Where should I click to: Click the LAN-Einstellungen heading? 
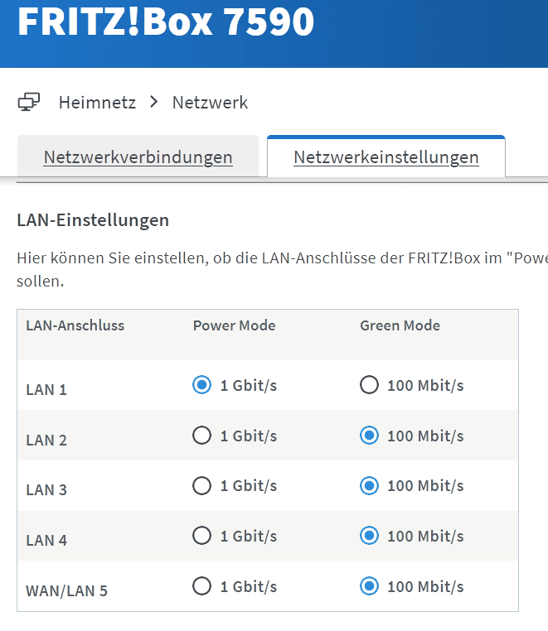click(x=93, y=220)
